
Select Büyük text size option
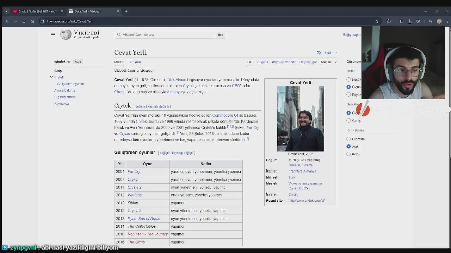[x=348, y=95]
